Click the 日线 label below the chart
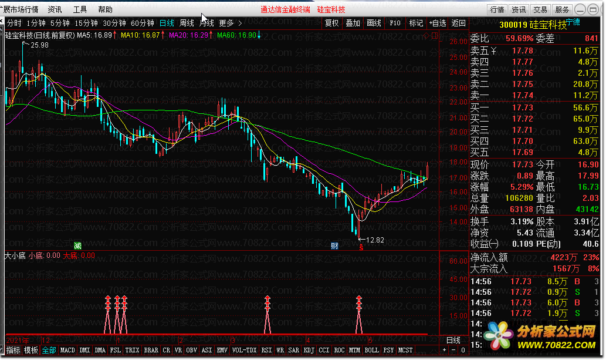The image size is (606, 360). click(x=453, y=340)
